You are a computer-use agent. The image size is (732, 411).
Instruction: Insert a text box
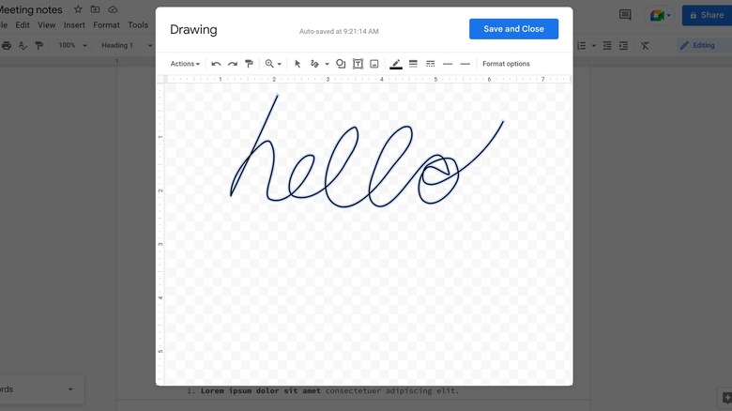[358, 64]
